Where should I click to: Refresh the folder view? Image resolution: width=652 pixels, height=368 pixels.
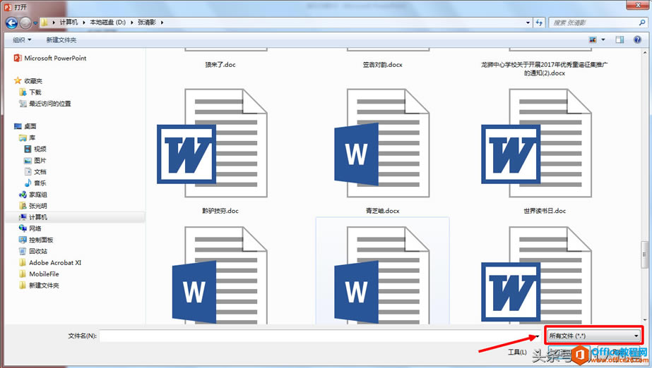click(539, 23)
